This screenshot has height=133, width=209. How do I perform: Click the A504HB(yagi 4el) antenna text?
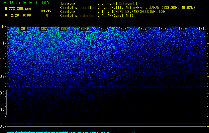tap(117, 16)
